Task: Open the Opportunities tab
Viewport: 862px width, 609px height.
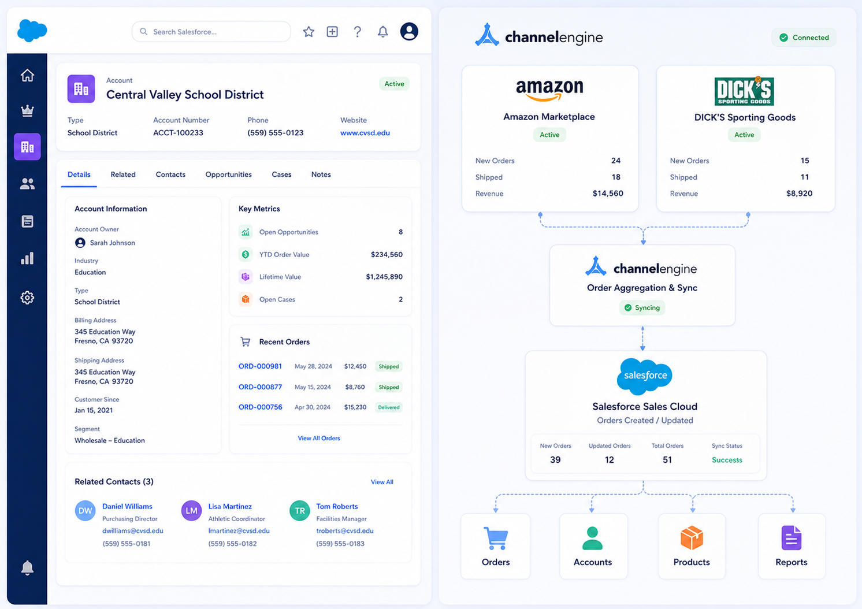Action: click(229, 174)
